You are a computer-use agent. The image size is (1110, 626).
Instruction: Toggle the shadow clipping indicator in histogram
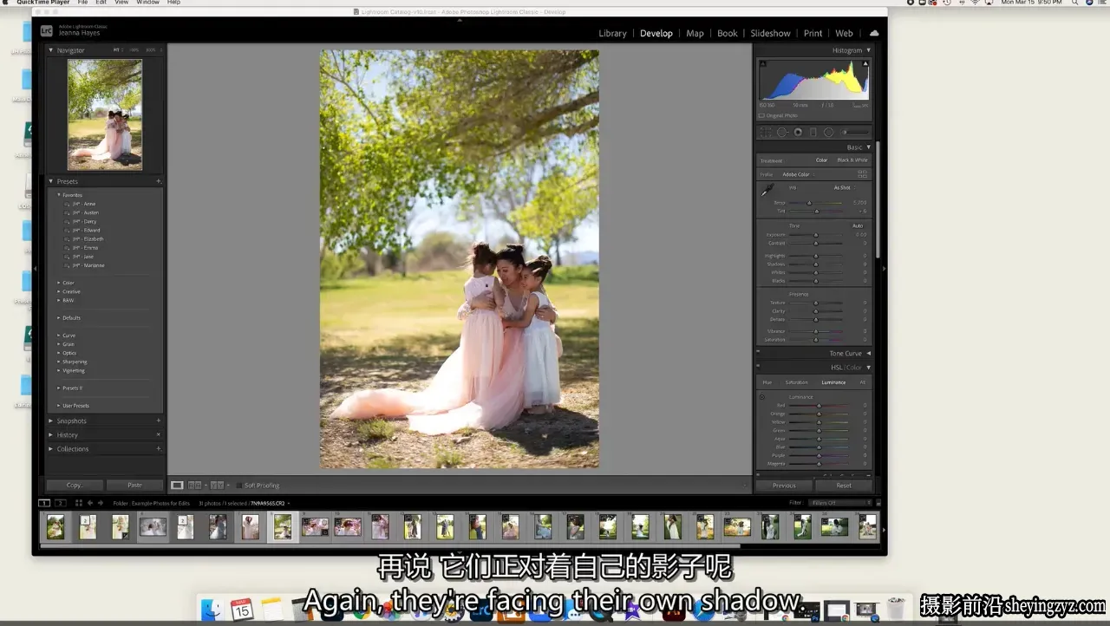[x=763, y=63]
